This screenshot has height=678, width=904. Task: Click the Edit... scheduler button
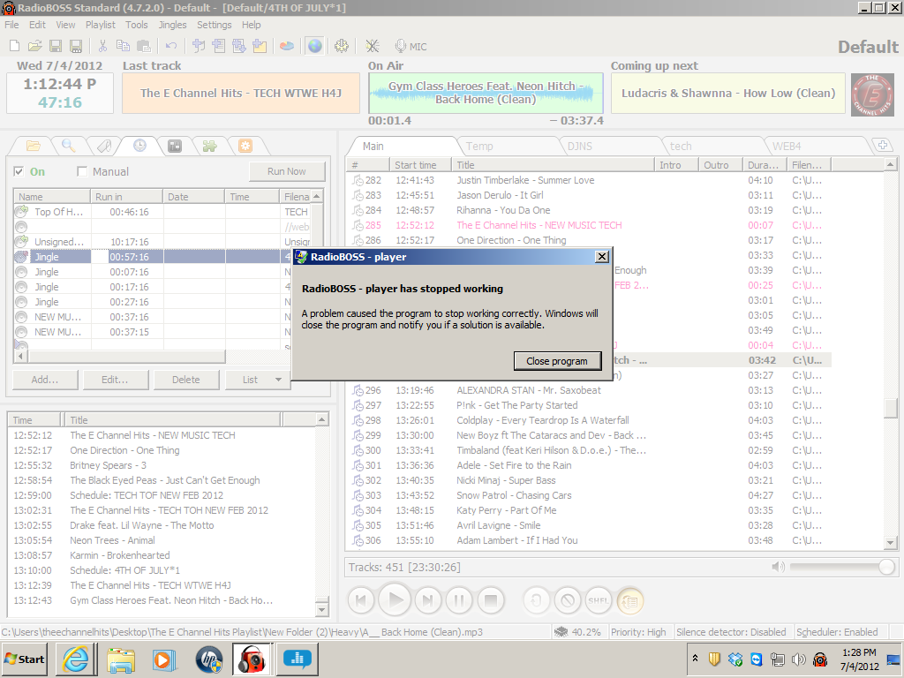(x=116, y=380)
